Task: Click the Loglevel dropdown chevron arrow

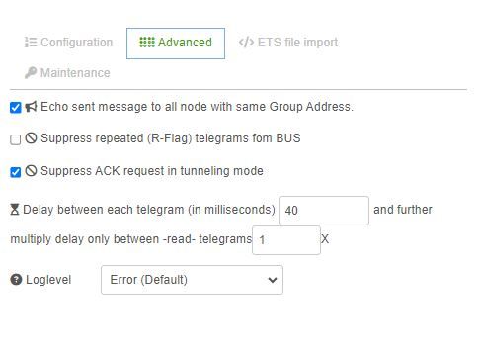Action: [273, 280]
